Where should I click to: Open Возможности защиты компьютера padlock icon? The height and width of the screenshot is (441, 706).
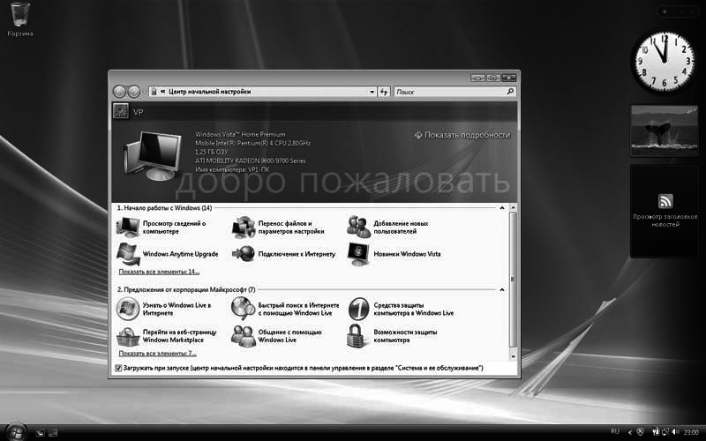[357, 336]
